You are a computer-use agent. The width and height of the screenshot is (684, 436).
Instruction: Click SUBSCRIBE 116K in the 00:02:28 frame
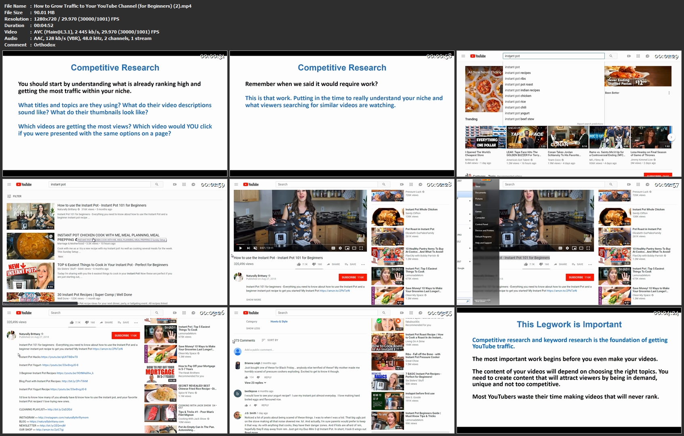[x=353, y=277]
